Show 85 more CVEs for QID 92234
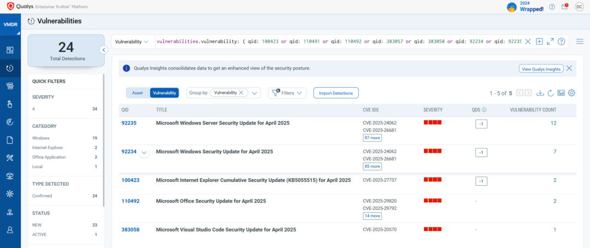The image size is (590, 248). 372,166
